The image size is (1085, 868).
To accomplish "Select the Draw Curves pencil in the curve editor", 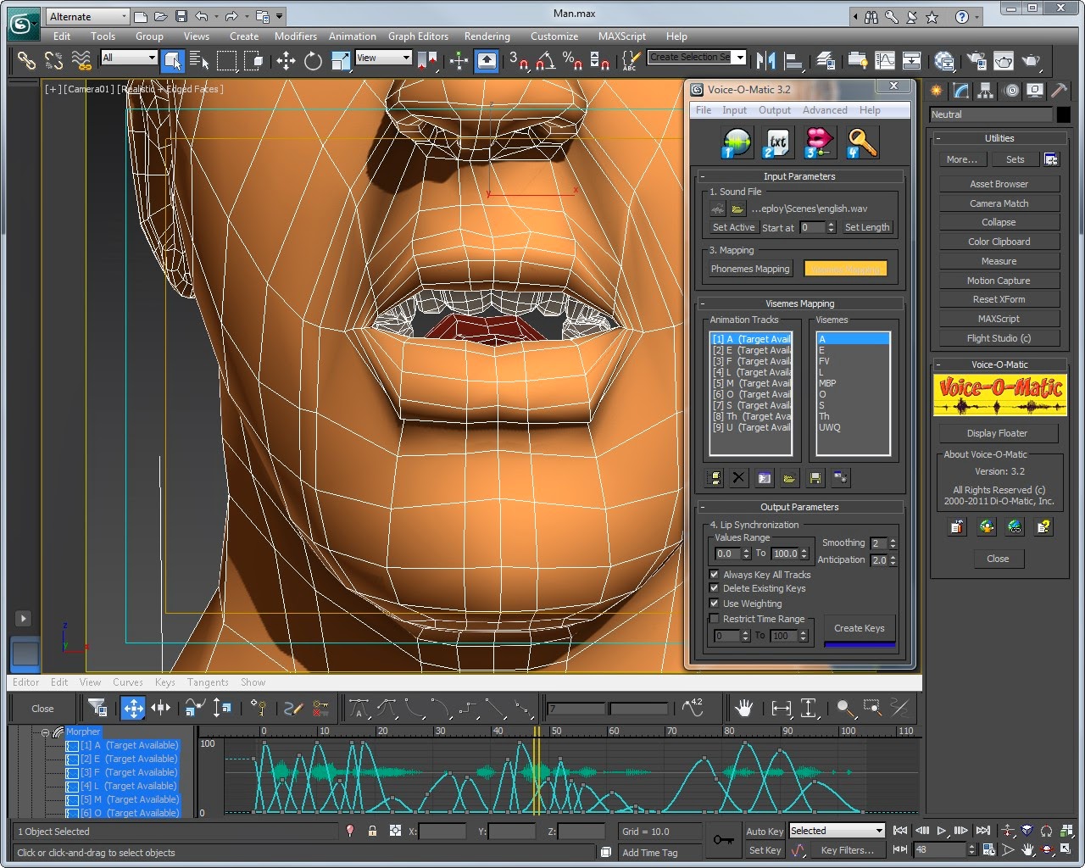I will pyautogui.click(x=294, y=708).
